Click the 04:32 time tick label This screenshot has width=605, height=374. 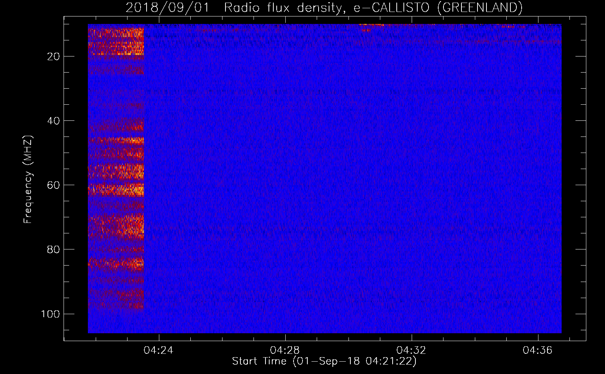[411, 350]
